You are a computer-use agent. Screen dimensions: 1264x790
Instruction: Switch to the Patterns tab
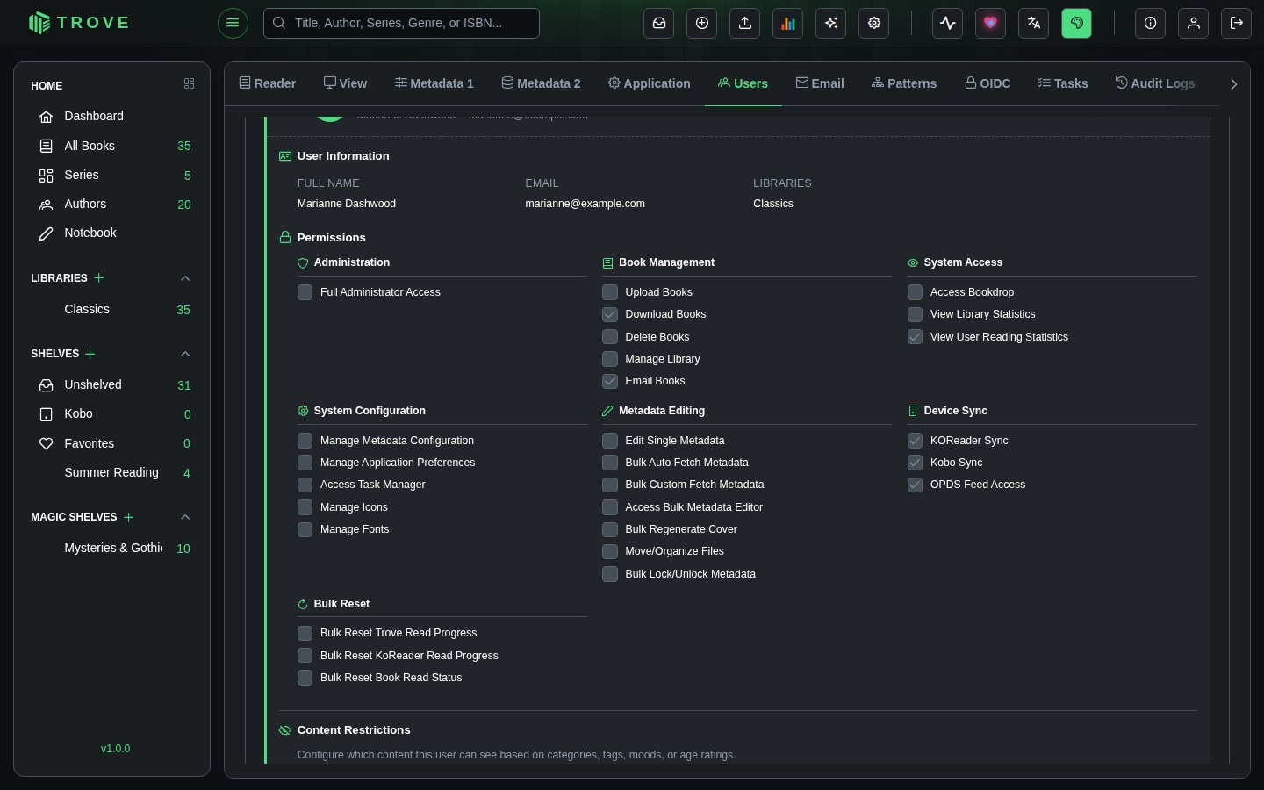pyautogui.click(x=904, y=83)
